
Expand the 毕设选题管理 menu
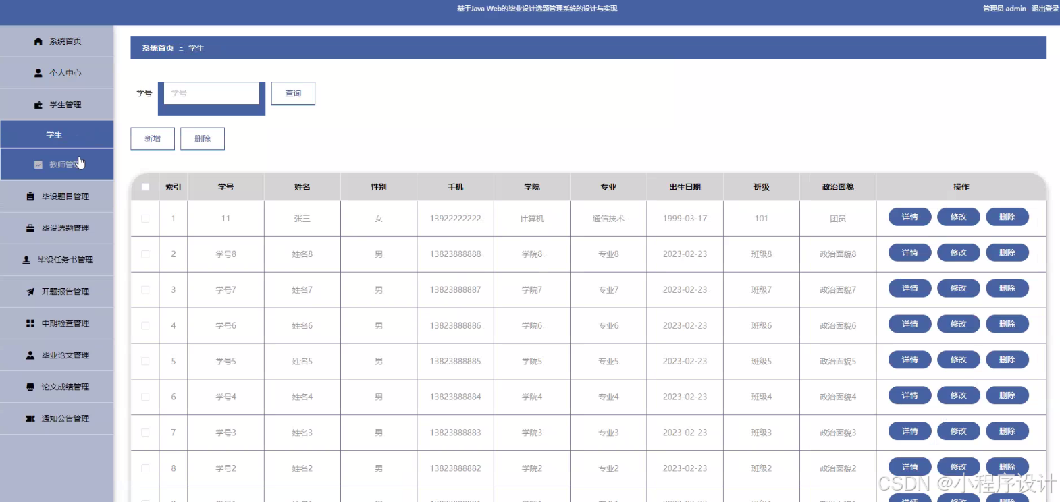[57, 228]
